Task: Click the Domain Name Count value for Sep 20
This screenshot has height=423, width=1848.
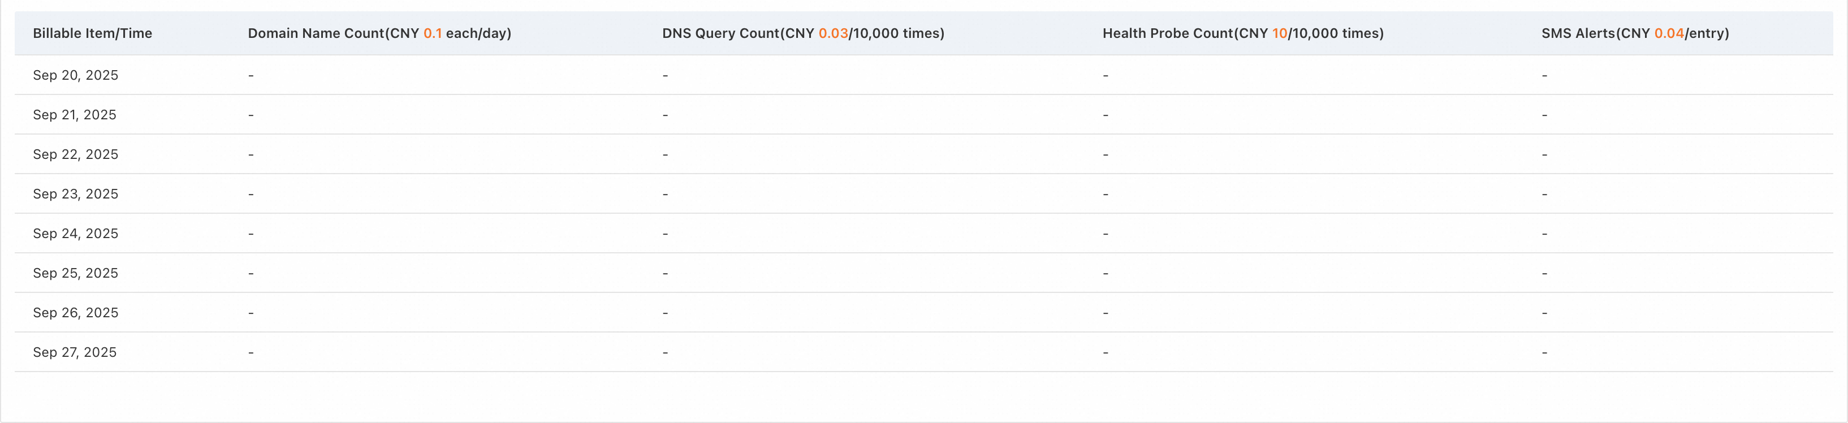Action: (x=251, y=75)
